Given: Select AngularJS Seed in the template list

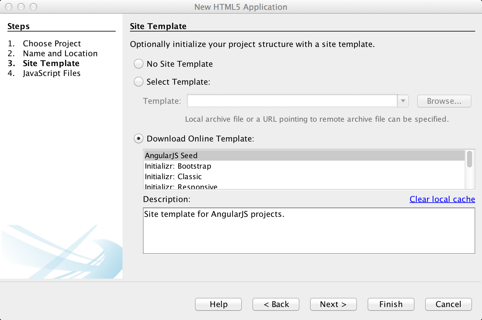Looking at the screenshot, I should pos(304,155).
